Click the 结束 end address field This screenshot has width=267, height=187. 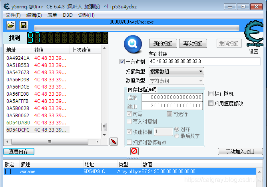[x=172, y=106]
